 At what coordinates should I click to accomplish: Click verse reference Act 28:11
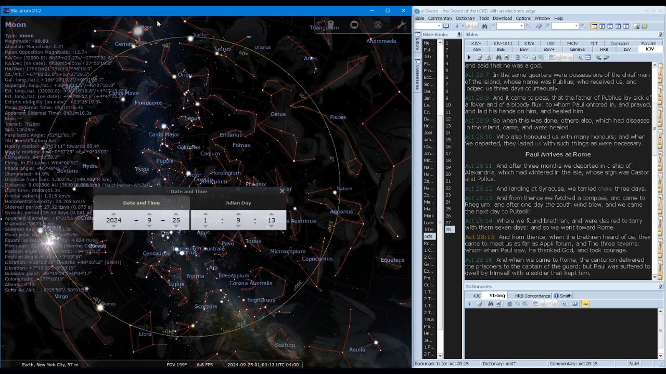point(478,166)
